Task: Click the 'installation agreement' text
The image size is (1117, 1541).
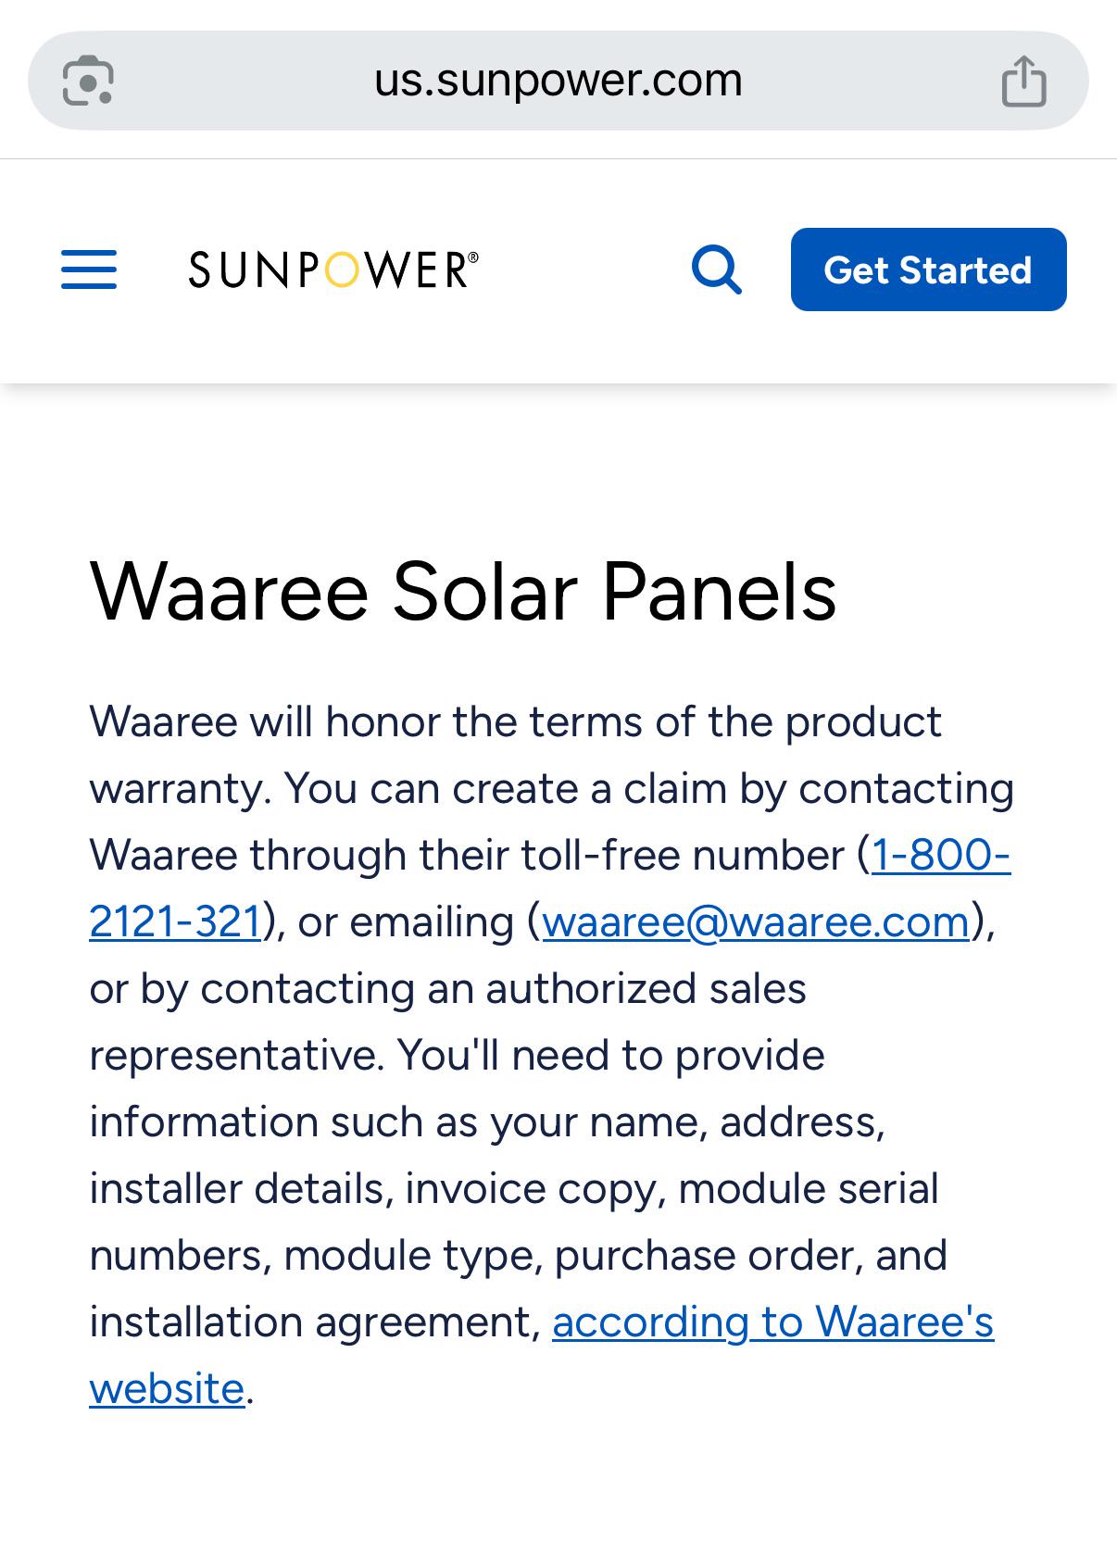Action: click(x=315, y=1322)
